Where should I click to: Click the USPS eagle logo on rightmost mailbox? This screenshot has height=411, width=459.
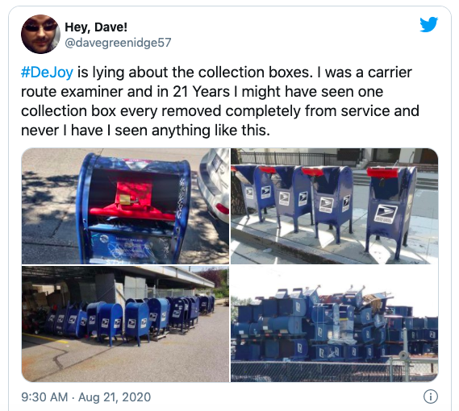386,214
